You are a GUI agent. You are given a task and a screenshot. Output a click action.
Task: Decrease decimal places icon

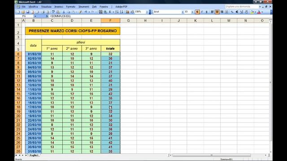(x=246, y=12)
